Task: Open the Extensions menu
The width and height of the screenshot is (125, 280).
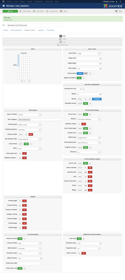Action: (x=49, y=2)
